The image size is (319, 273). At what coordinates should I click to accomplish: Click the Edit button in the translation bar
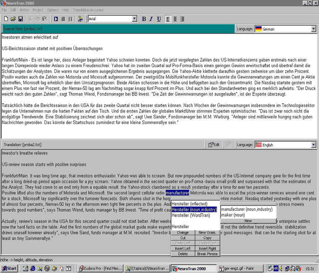point(214,145)
